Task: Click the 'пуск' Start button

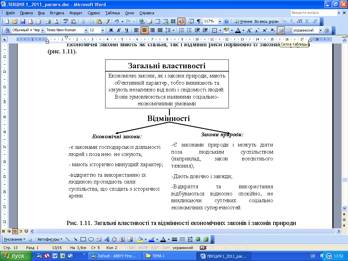Action: (x=16, y=256)
